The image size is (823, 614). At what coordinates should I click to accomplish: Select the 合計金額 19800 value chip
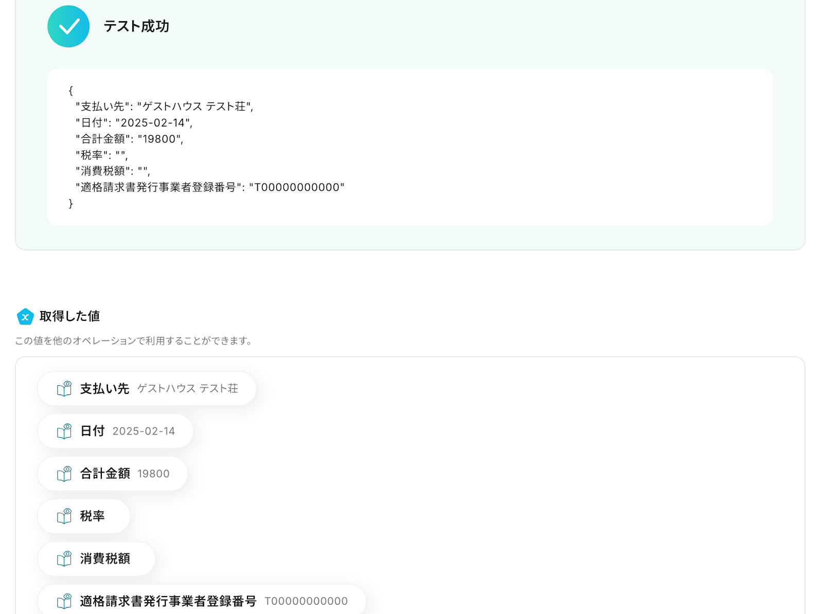pyautogui.click(x=113, y=474)
